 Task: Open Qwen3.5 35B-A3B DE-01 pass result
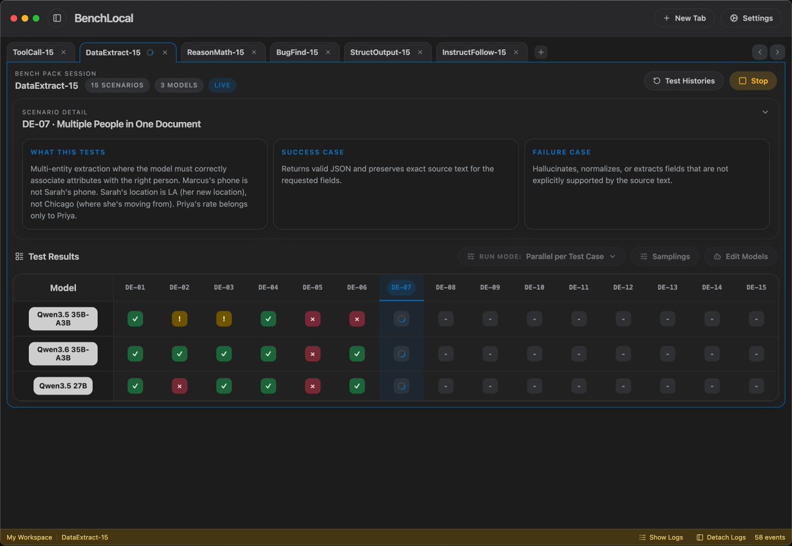(x=135, y=319)
